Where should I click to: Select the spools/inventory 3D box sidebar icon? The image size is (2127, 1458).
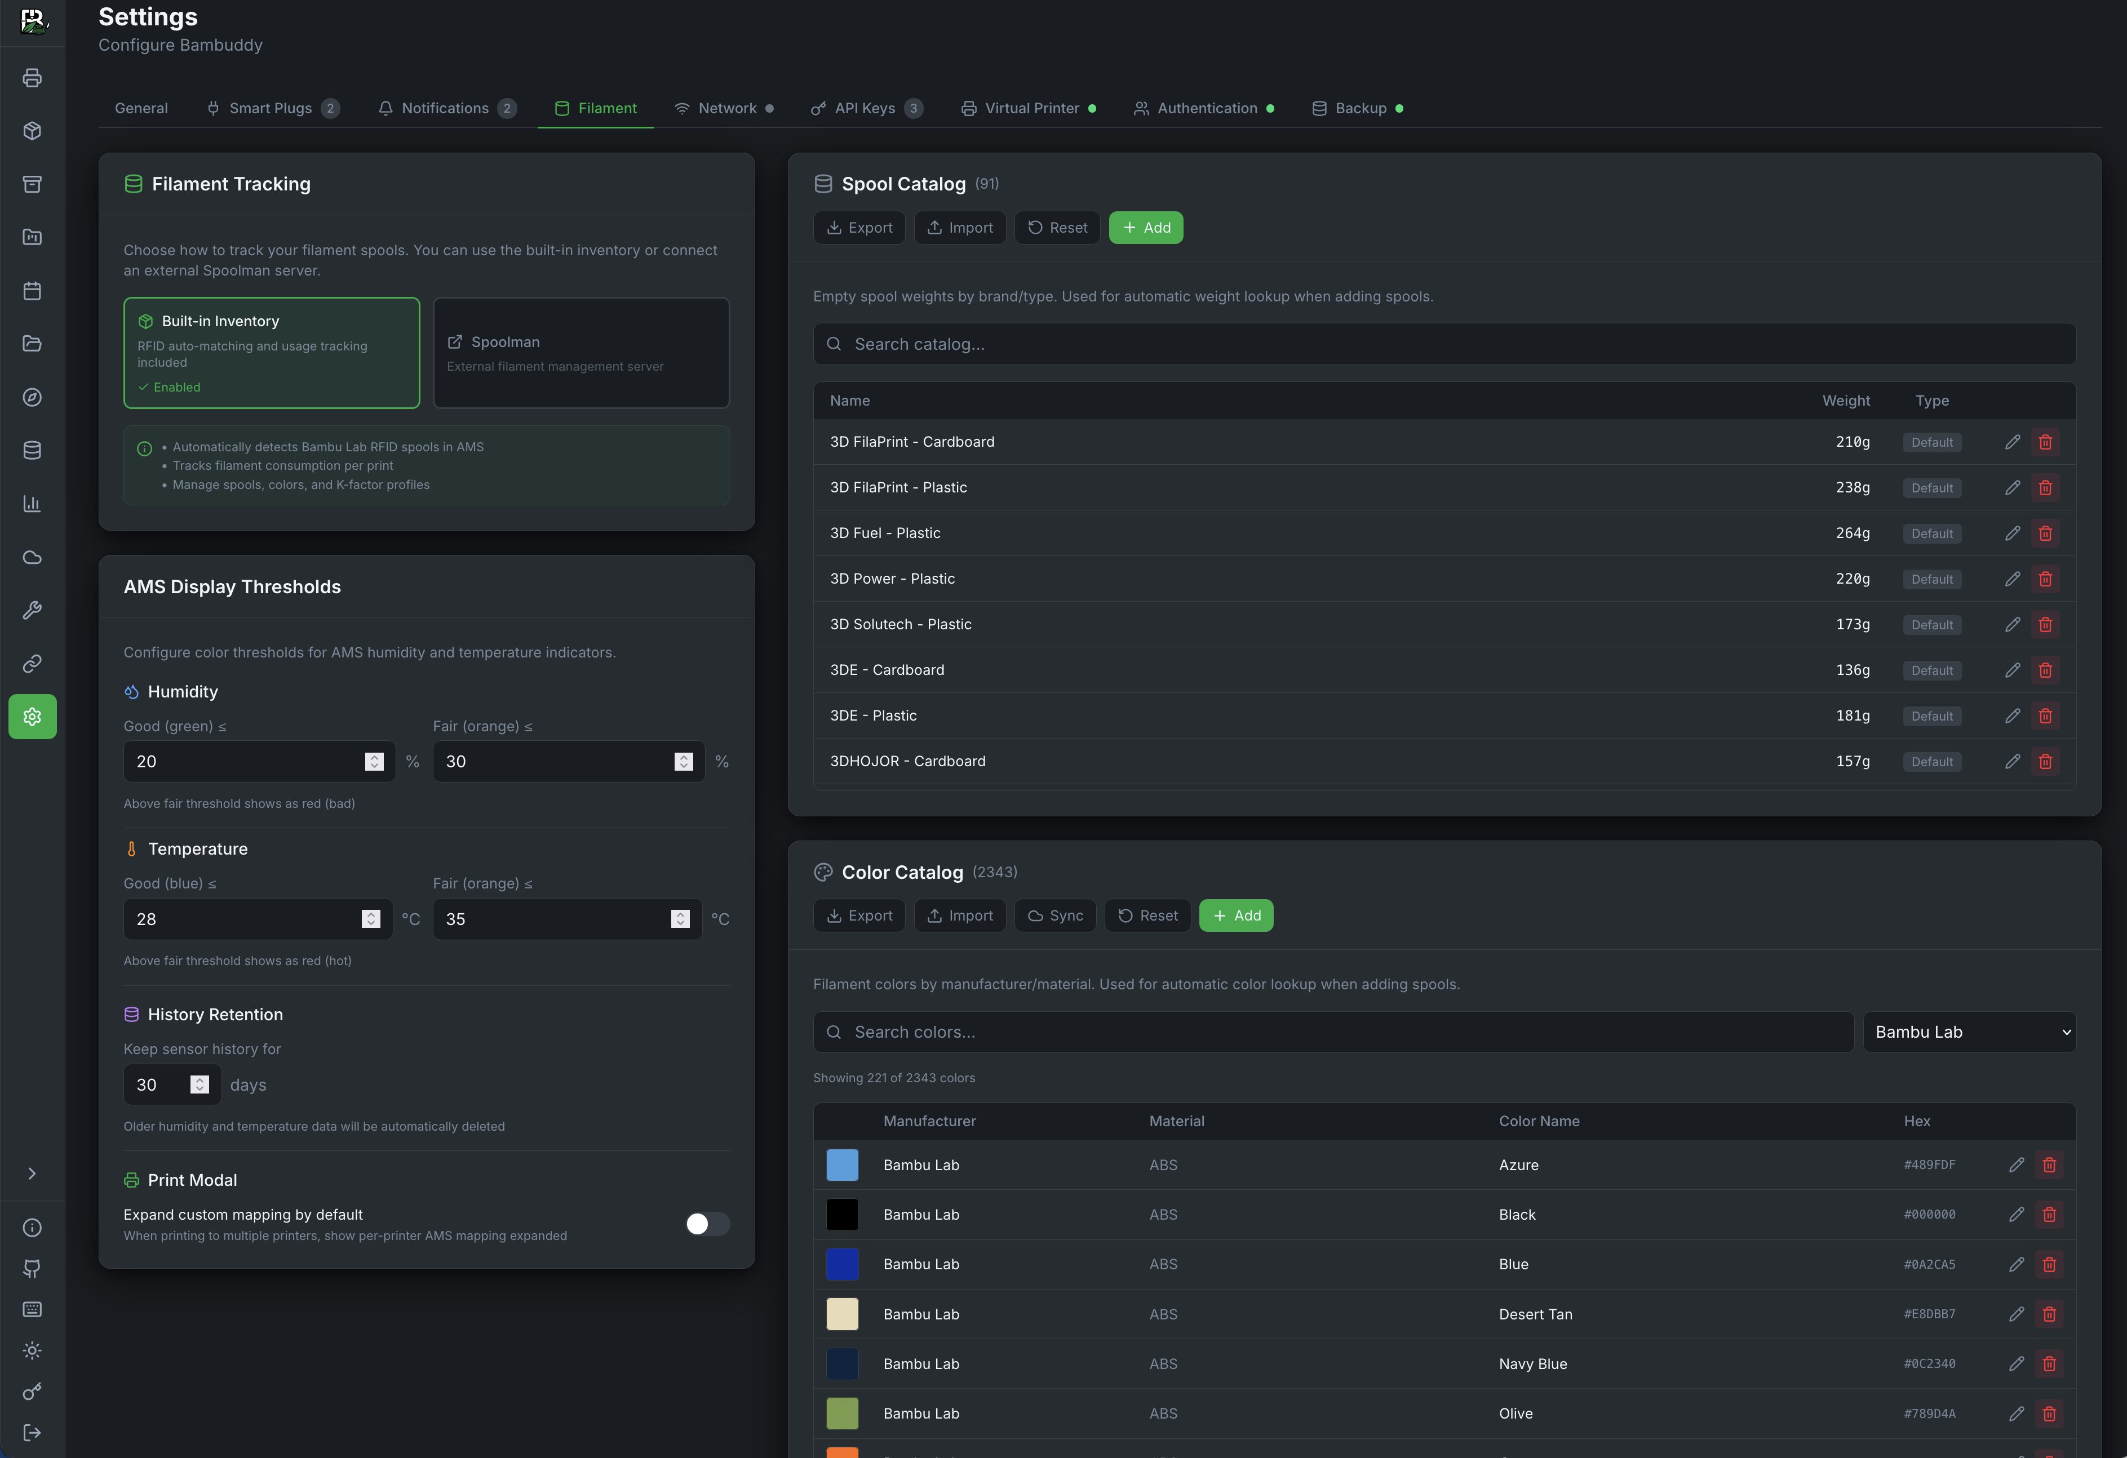pyautogui.click(x=32, y=131)
